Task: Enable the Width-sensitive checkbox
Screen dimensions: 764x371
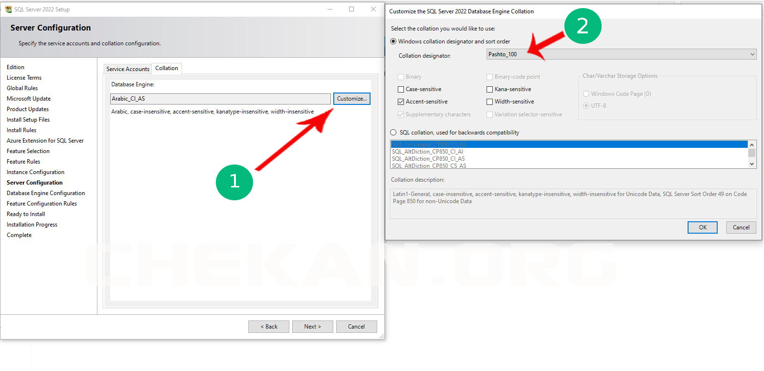Action: coord(489,102)
